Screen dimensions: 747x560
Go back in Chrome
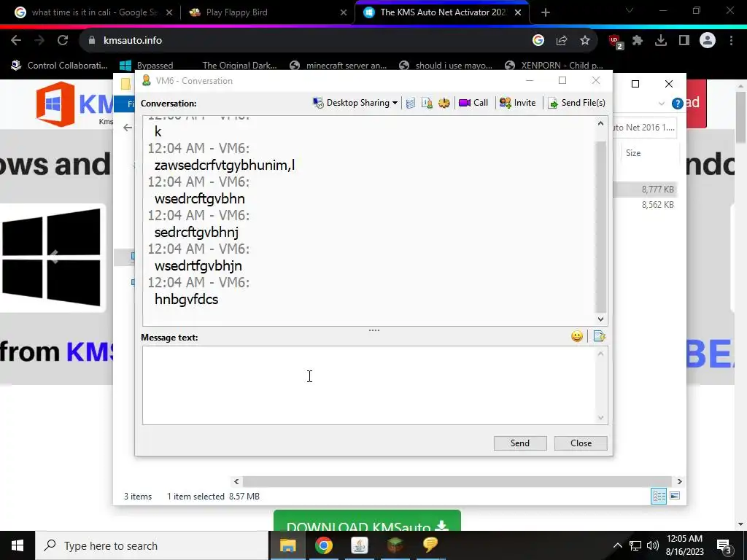tap(16, 41)
